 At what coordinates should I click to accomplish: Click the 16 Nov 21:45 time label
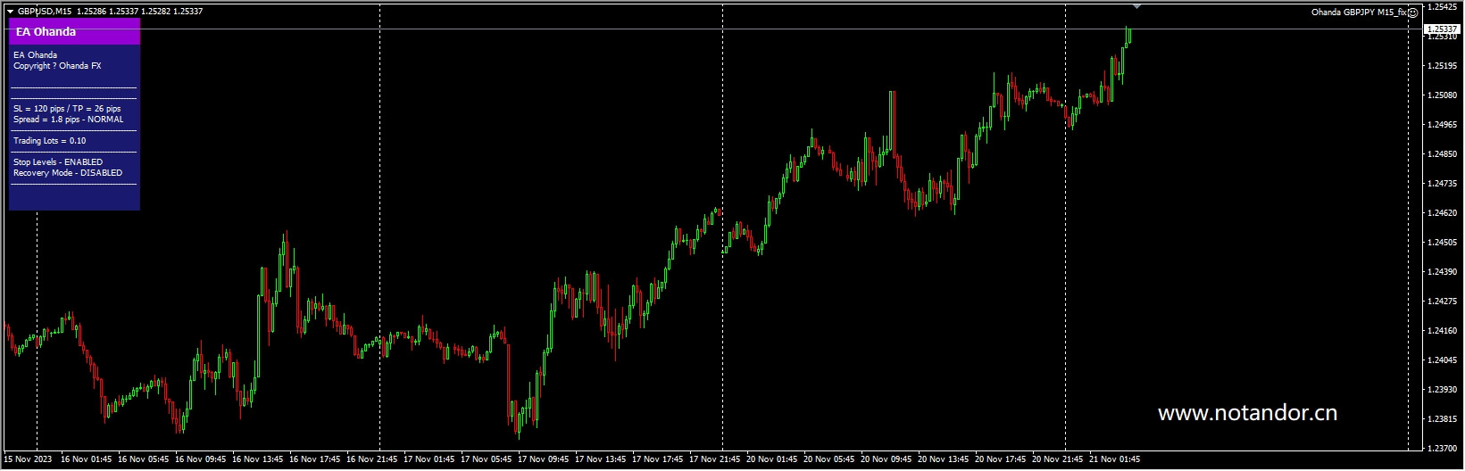(371, 460)
